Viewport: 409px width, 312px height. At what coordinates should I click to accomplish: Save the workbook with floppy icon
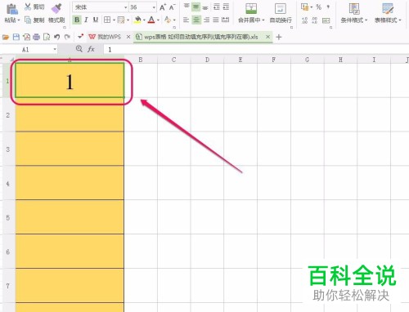coord(16,37)
